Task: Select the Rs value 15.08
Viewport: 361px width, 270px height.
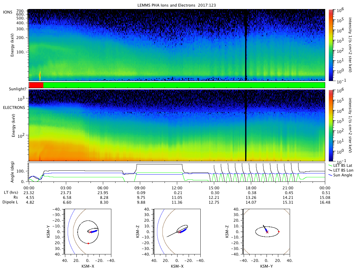Action: [325, 197]
